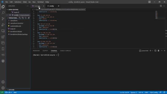
Task: Open editor more actions ellipsis
Action: [164, 6]
